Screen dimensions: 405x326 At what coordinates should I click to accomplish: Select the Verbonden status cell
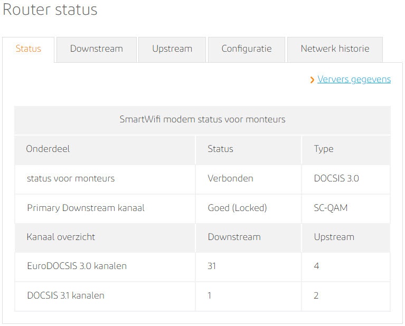(230, 178)
